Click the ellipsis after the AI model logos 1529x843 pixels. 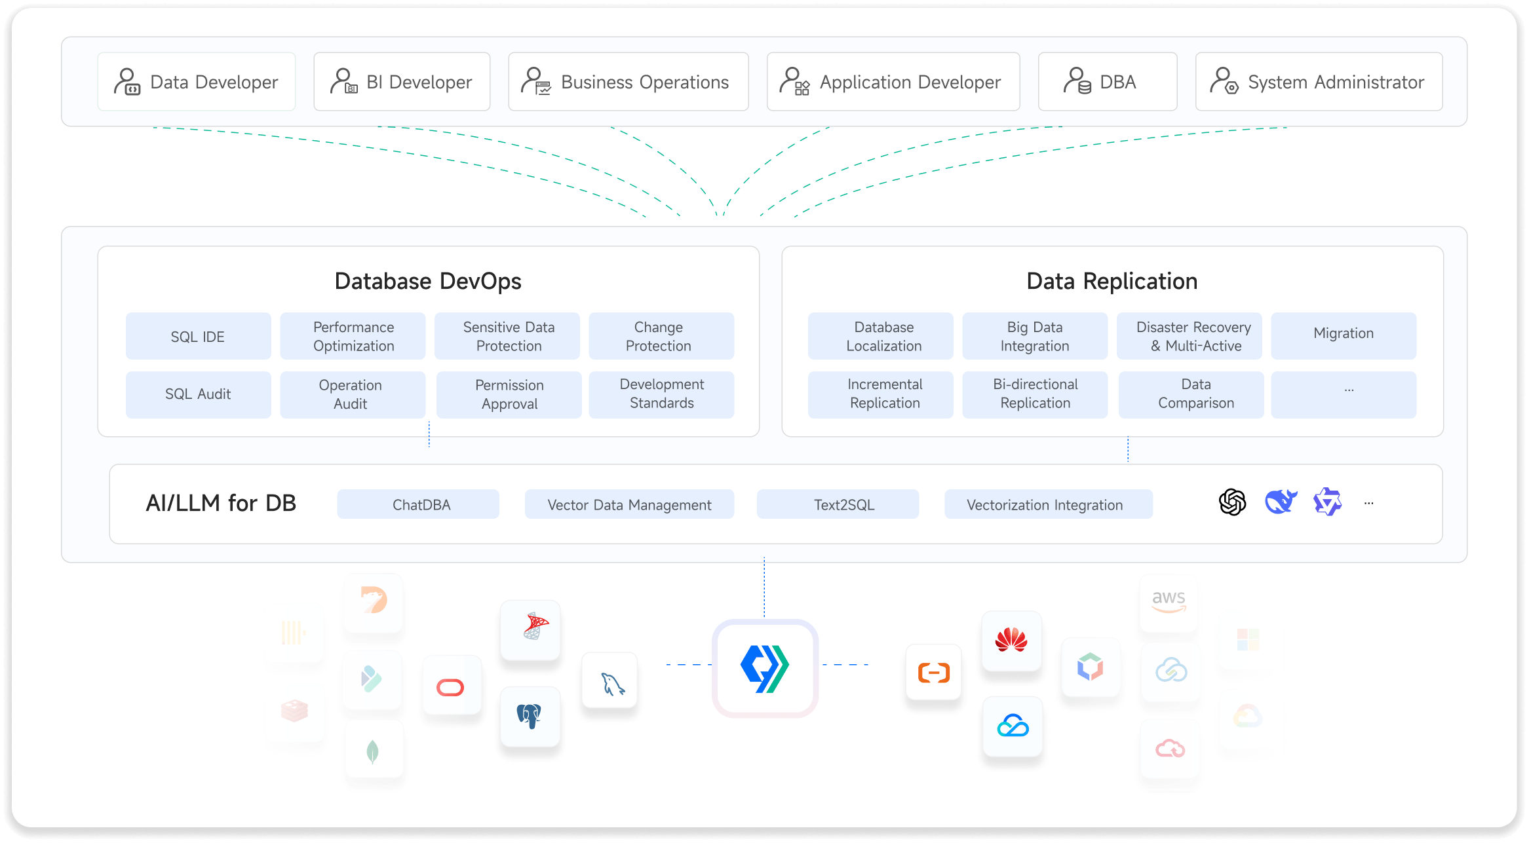point(1369,503)
